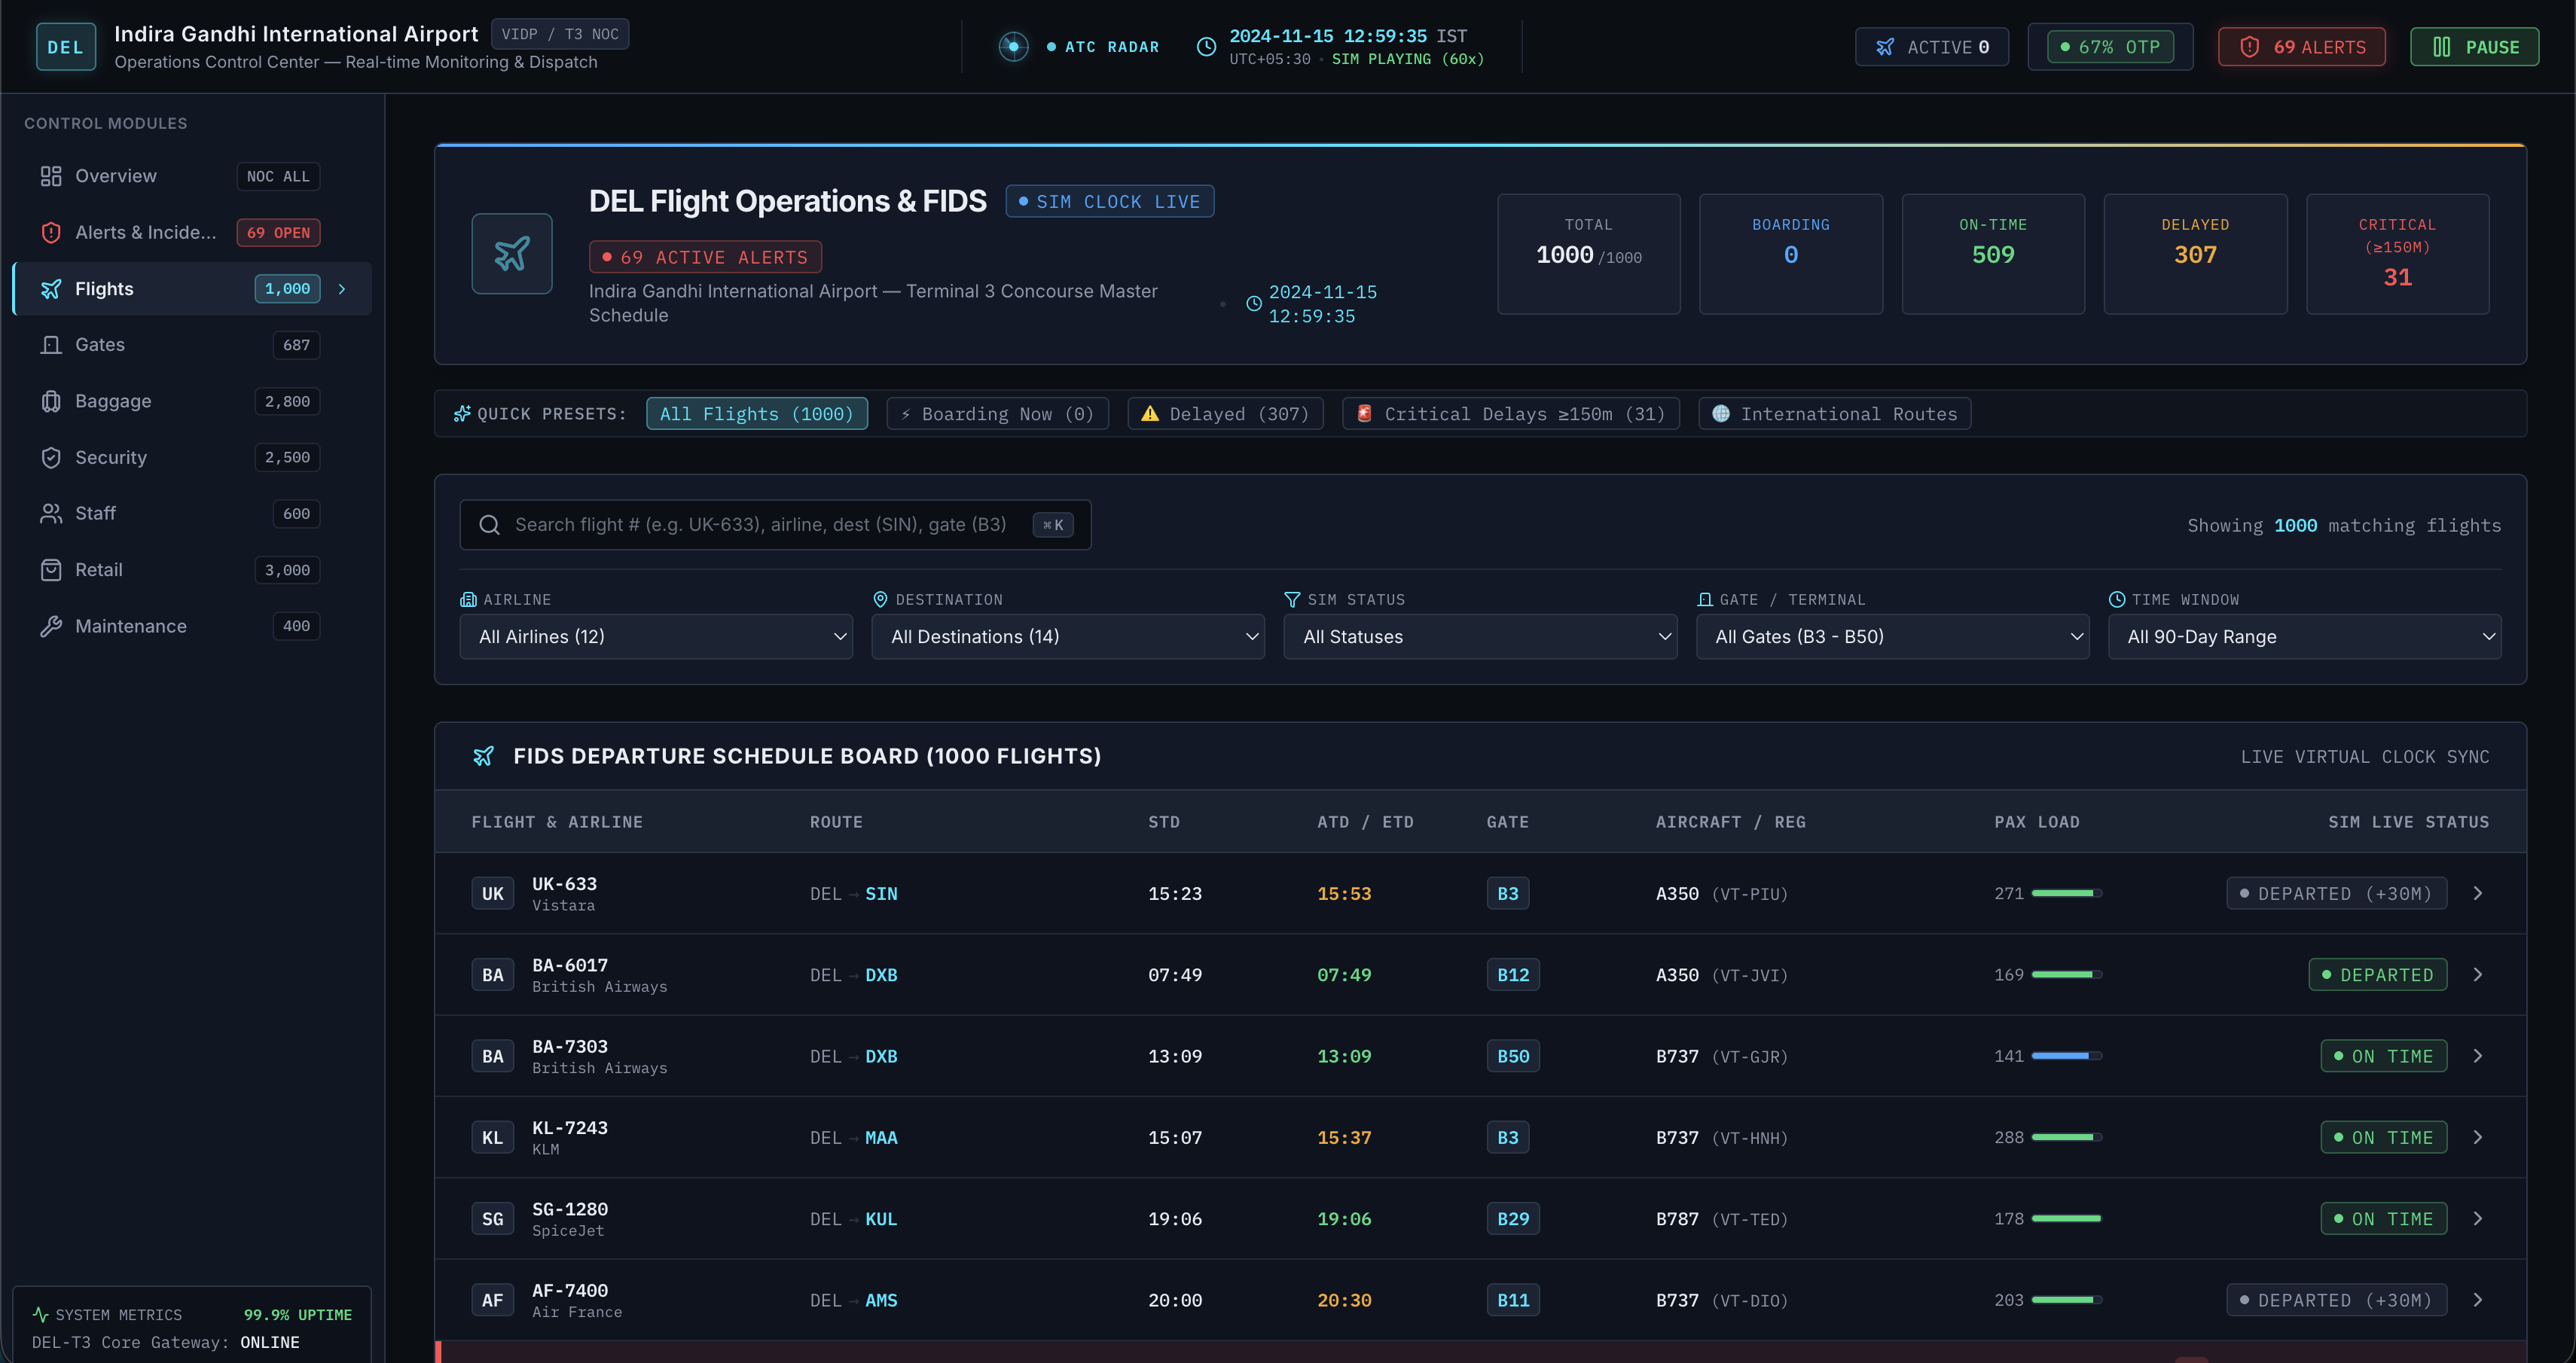The height and width of the screenshot is (1363, 2576).
Task: Click the Maintenance wrench icon in sidebar
Action: pos(51,626)
